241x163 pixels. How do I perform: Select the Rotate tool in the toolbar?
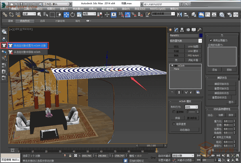coord(73,15)
